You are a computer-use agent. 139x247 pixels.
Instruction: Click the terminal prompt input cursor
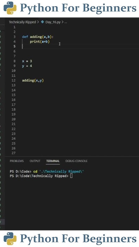coord(71,176)
